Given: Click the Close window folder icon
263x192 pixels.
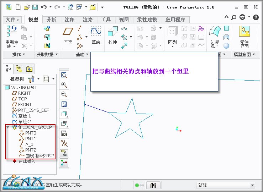Looking at the screenshot, I should tap(93, 7).
